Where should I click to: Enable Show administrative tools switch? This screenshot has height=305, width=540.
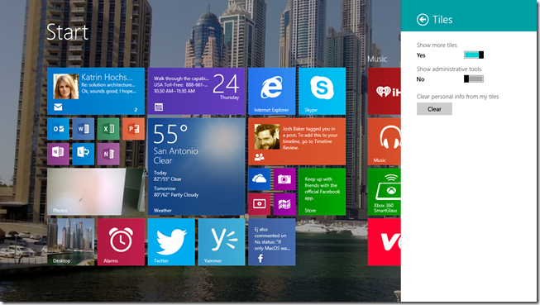[474, 79]
